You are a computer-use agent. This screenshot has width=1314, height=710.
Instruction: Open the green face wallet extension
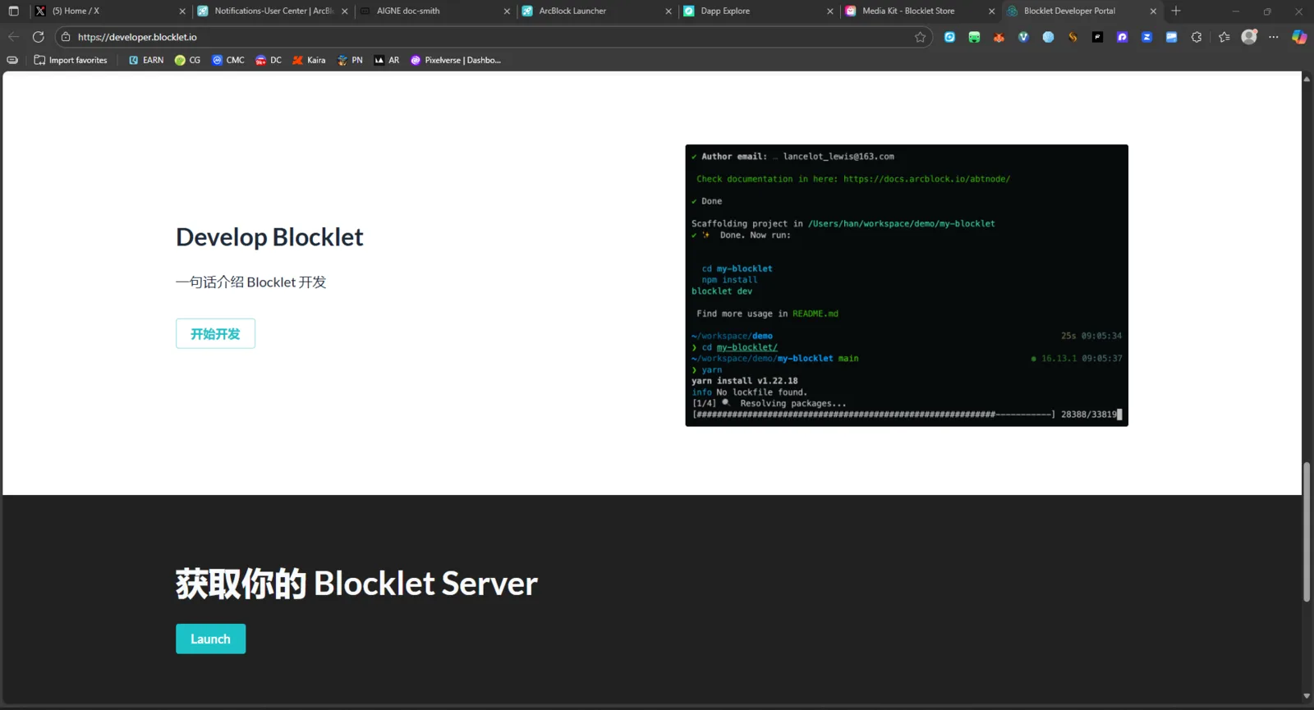pos(974,37)
